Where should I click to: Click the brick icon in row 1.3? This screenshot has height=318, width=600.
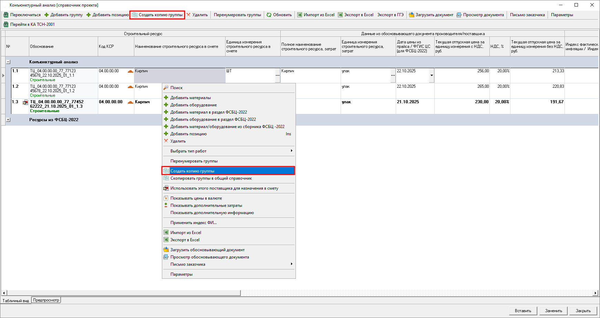pyautogui.click(x=130, y=102)
